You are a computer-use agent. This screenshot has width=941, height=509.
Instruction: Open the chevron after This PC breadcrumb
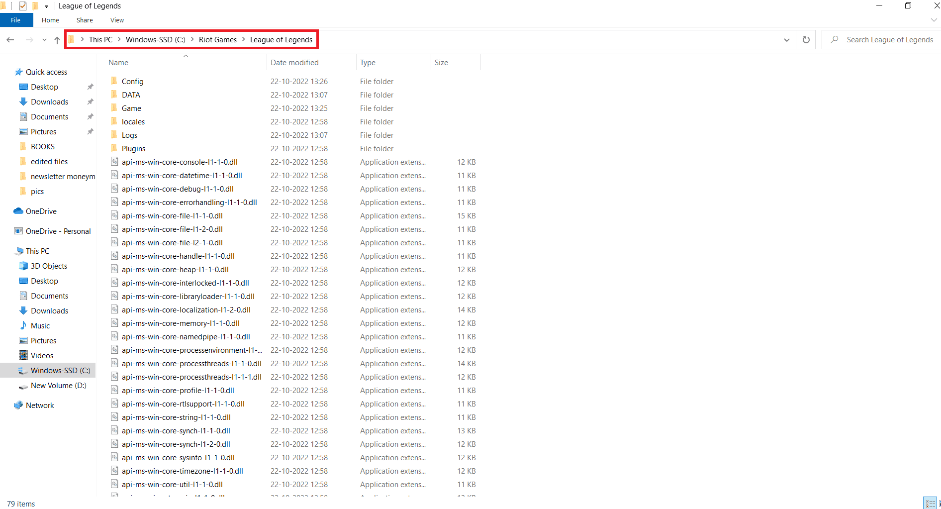119,39
